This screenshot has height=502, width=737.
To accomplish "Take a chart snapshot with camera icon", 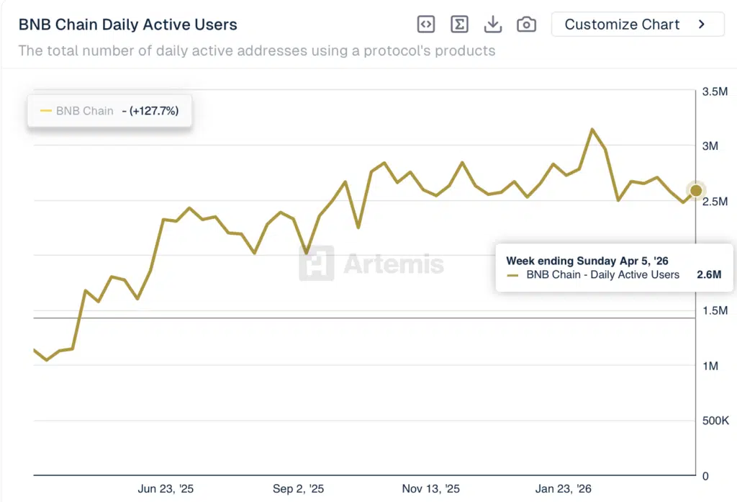I will click(x=526, y=24).
